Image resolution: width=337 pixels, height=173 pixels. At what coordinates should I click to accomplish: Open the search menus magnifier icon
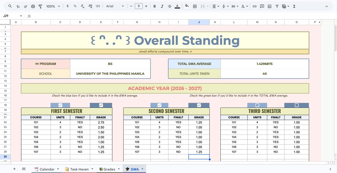point(10,6)
